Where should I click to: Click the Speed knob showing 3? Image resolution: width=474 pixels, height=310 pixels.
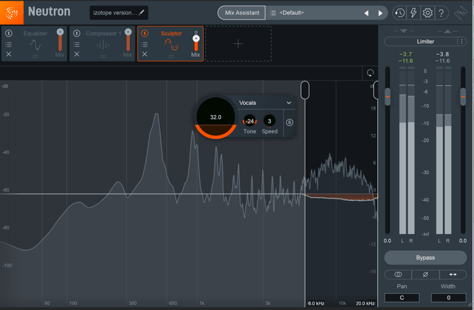[x=270, y=121]
